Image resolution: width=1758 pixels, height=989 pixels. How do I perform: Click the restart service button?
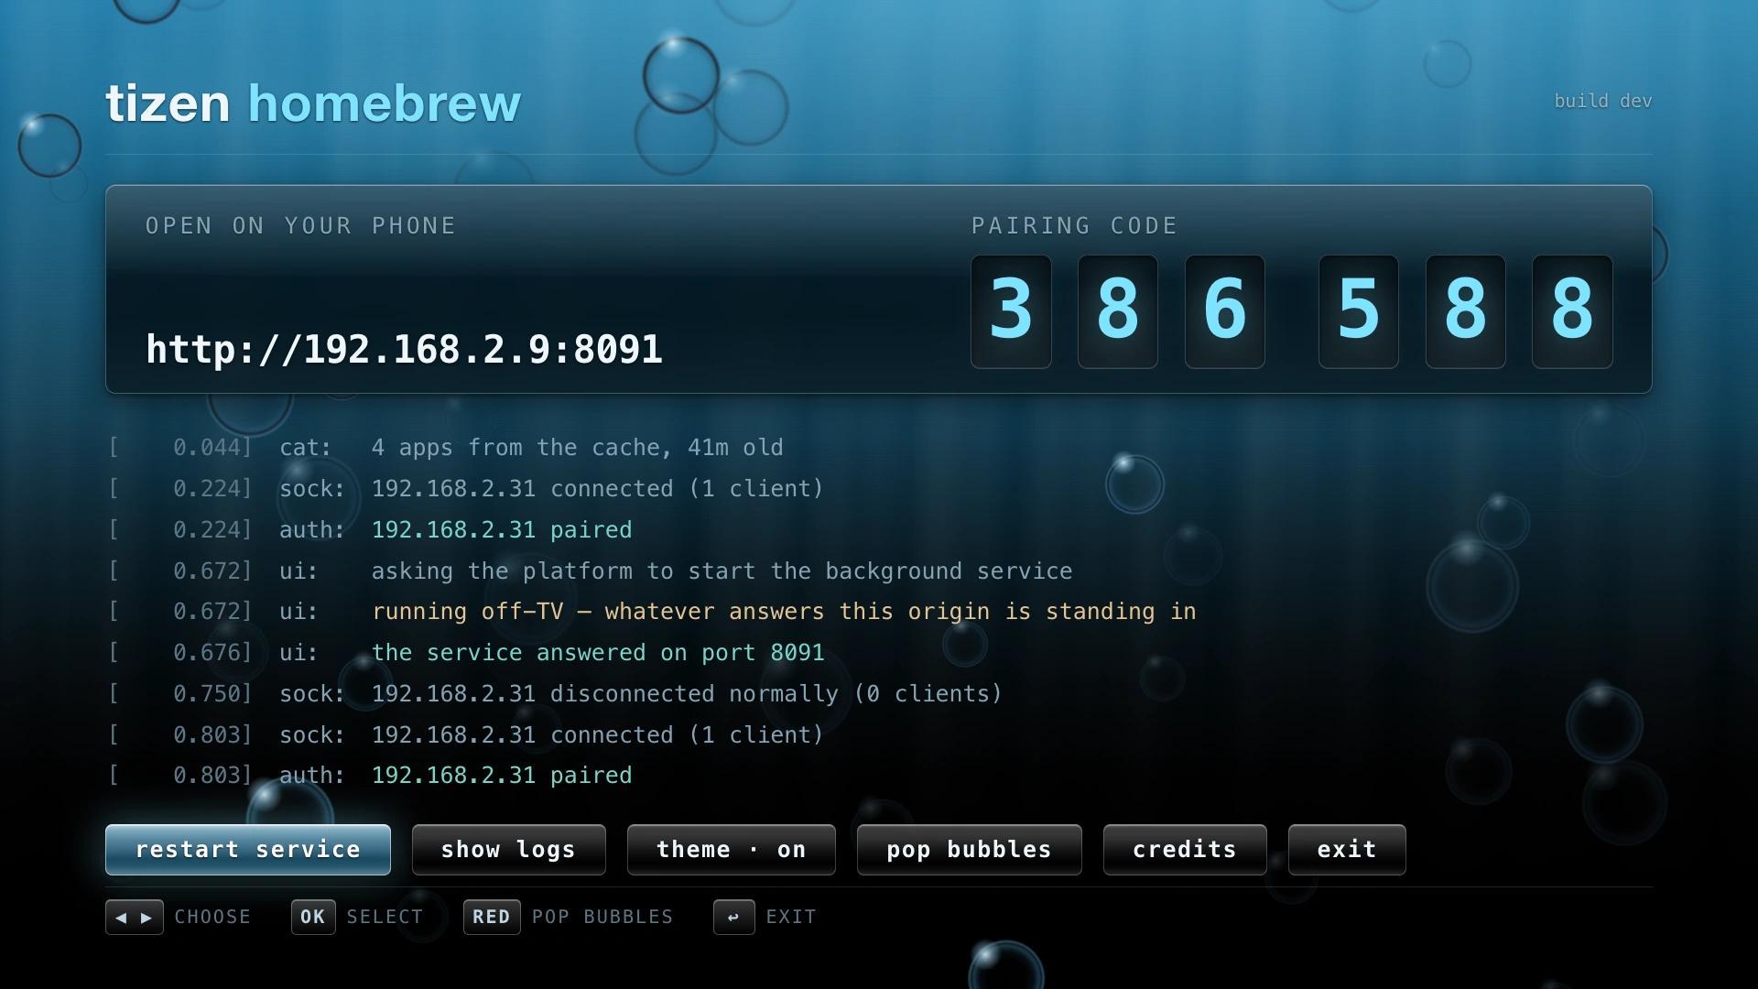248,850
